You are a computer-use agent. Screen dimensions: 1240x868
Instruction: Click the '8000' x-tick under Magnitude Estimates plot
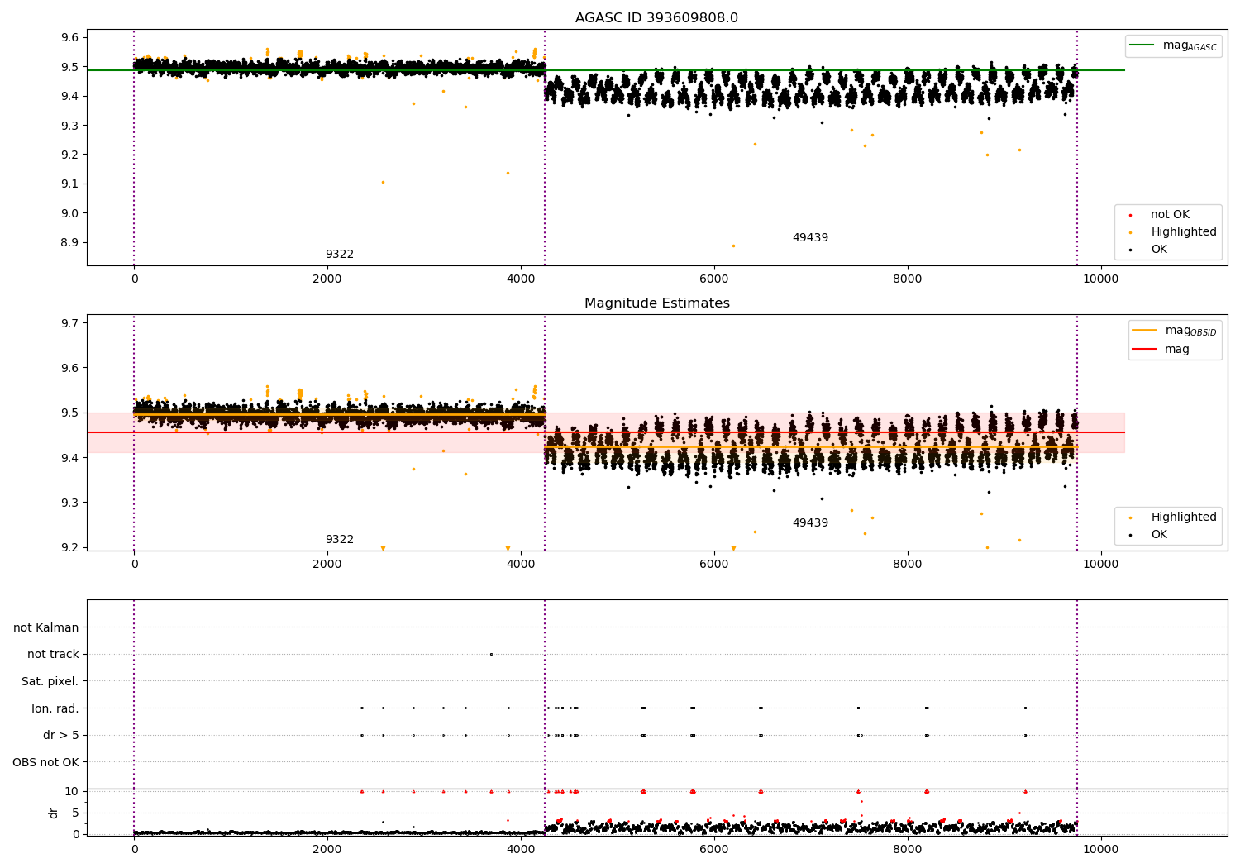(x=908, y=565)
